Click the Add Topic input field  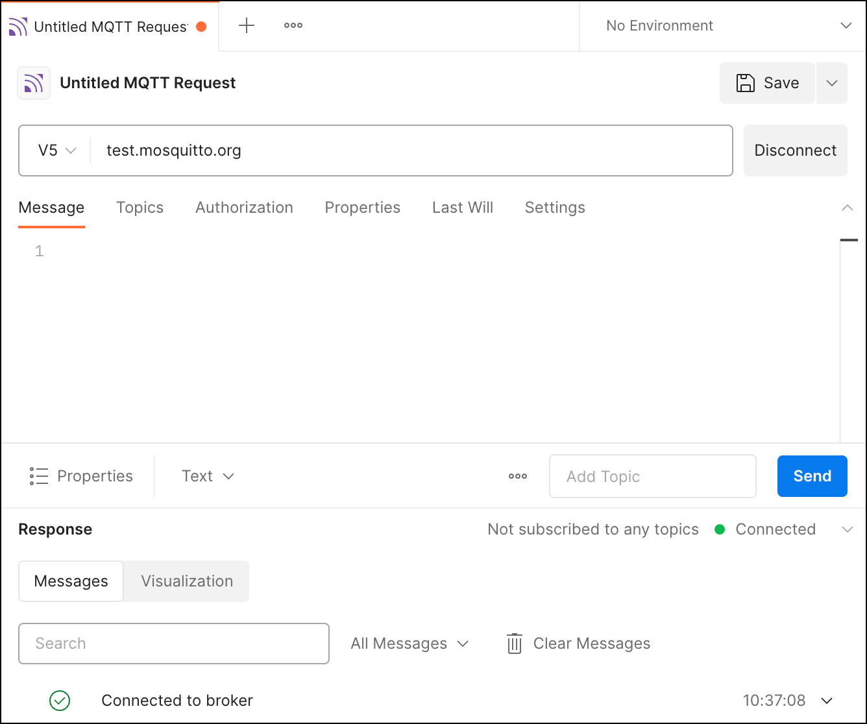coord(652,476)
